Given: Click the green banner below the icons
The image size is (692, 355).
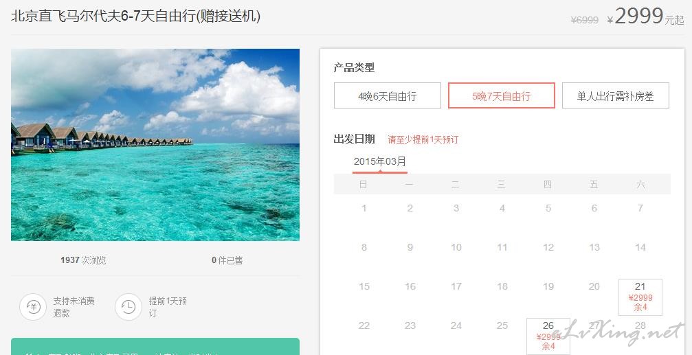Looking at the screenshot, I should 155,347.
